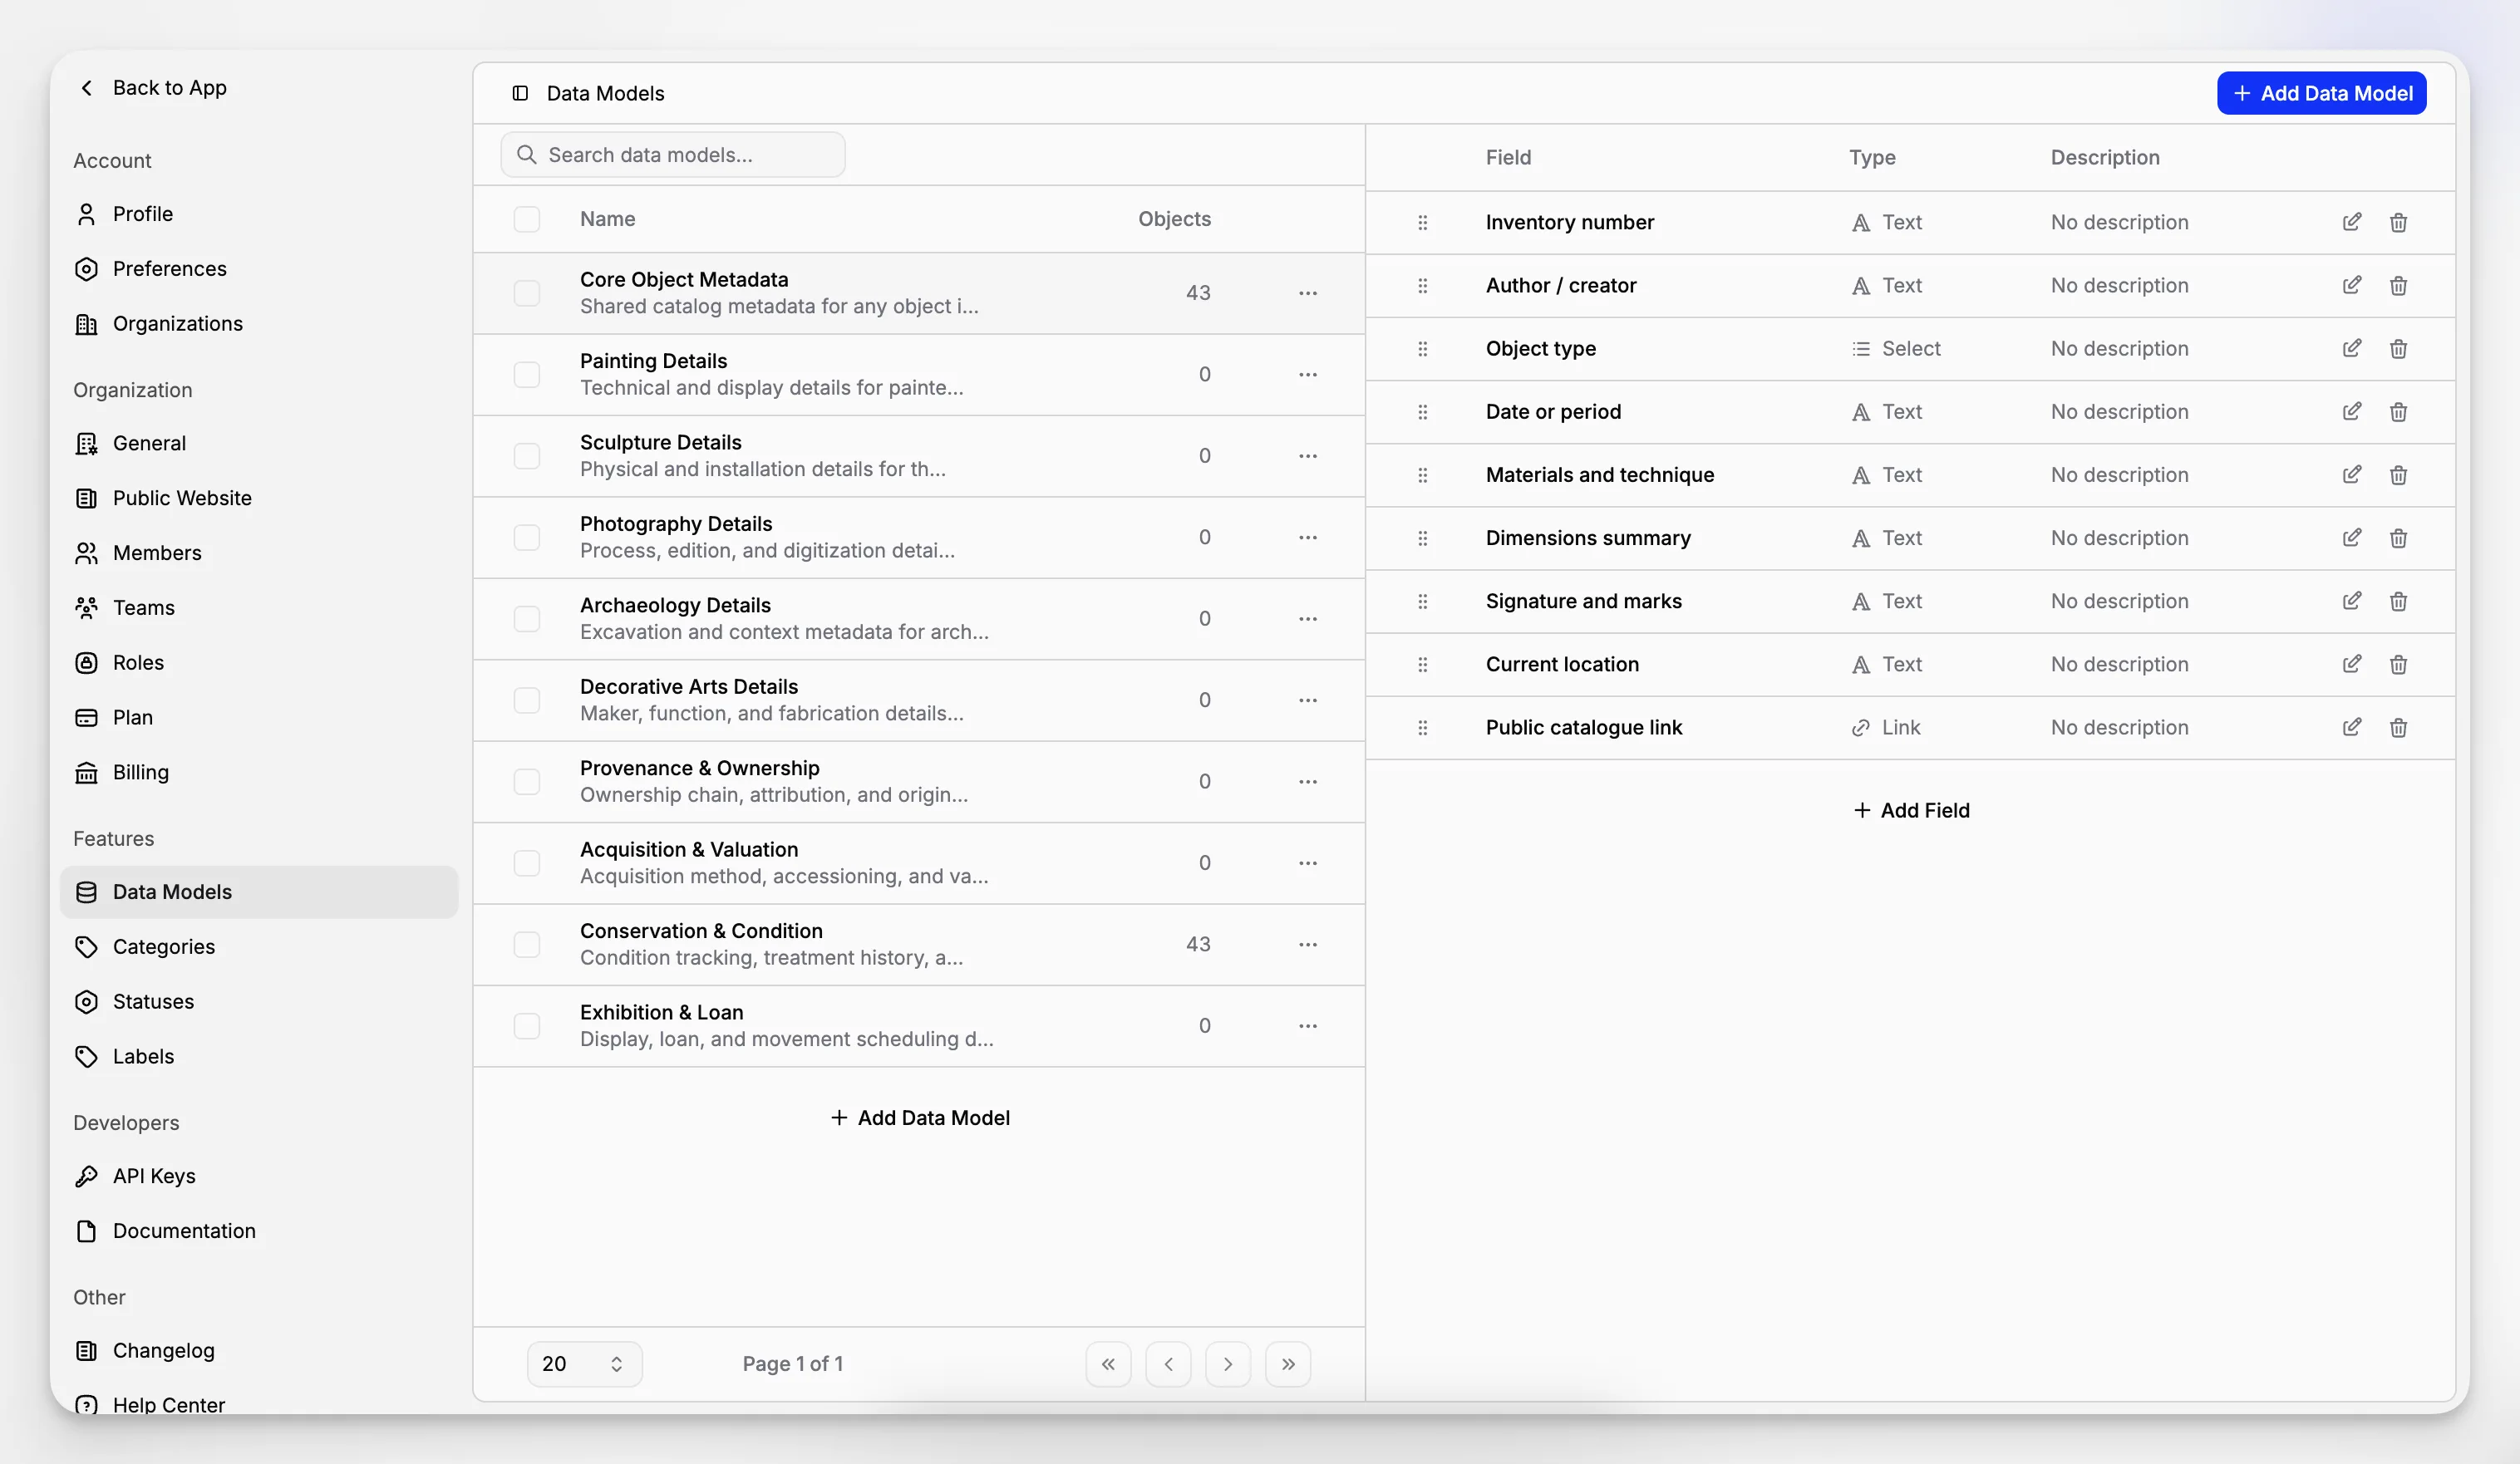Image resolution: width=2520 pixels, height=1464 pixels.
Task: Select the Decorative Arts Details data model row
Action: (919, 700)
